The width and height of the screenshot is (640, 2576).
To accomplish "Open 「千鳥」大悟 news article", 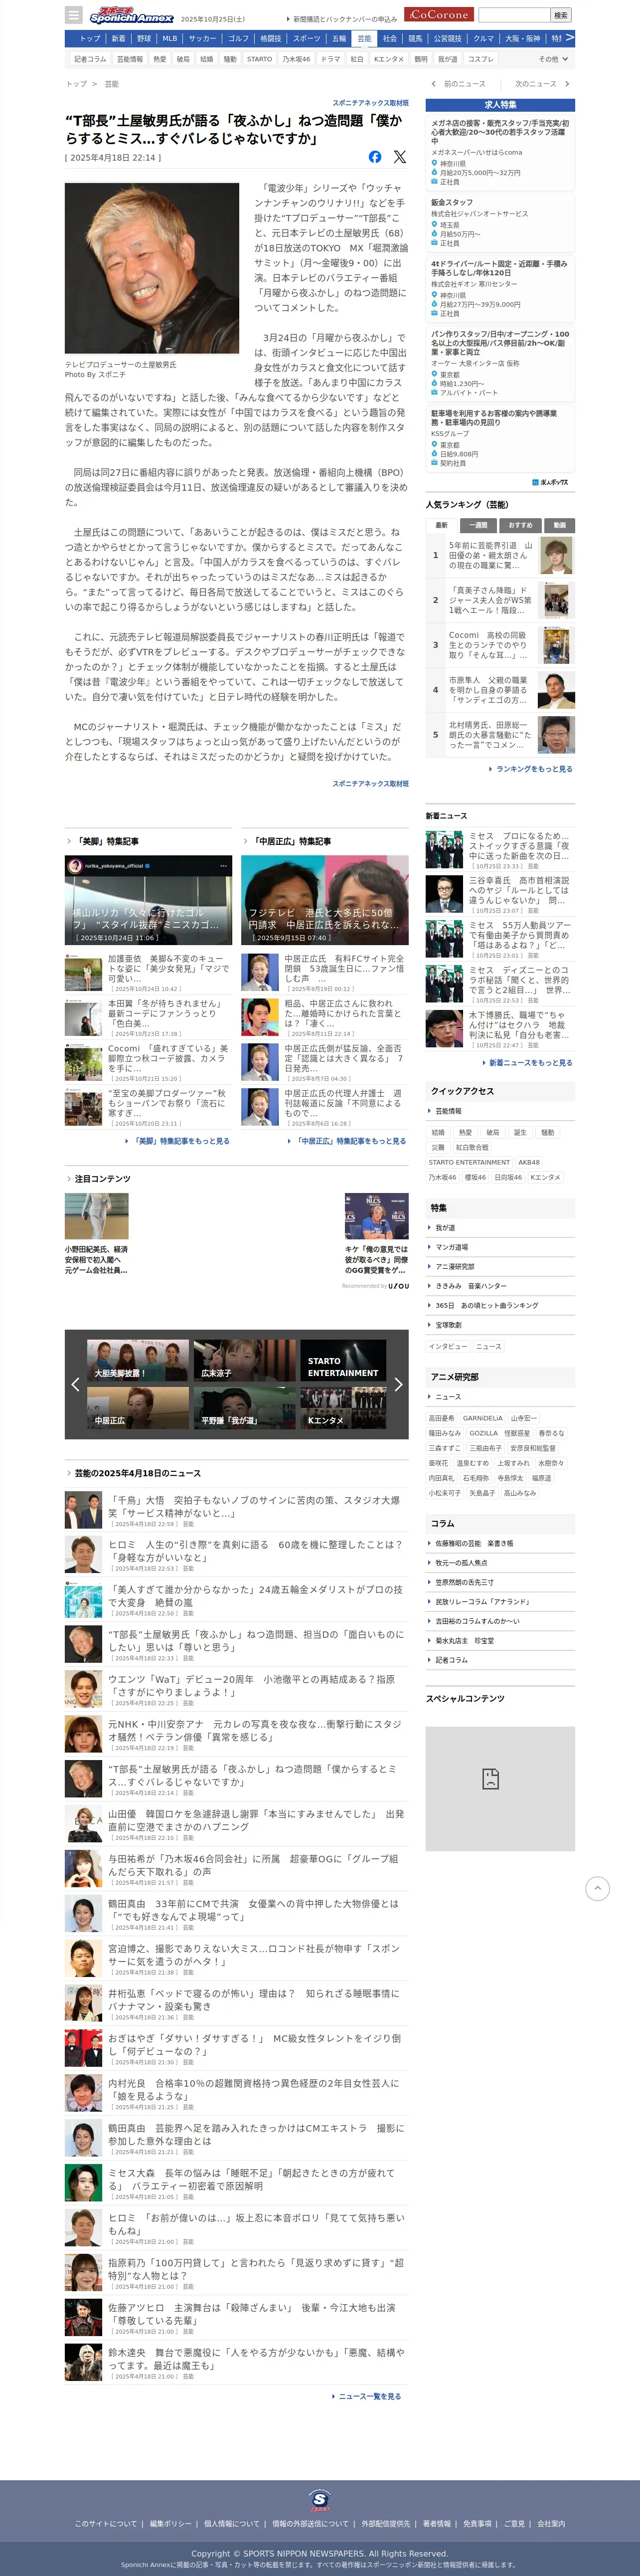I will (254, 1507).
